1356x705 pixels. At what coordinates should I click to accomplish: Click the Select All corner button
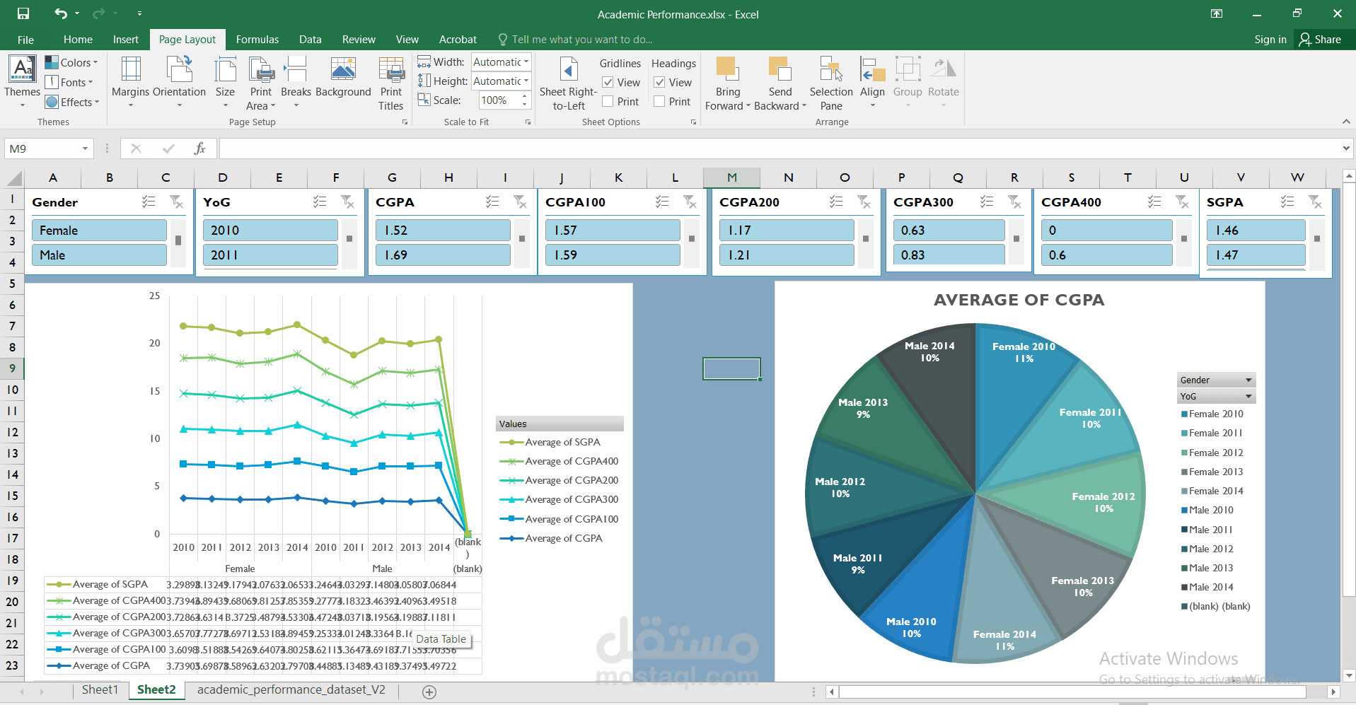click(13, 177)
